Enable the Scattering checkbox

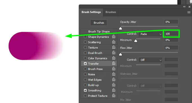85,42
